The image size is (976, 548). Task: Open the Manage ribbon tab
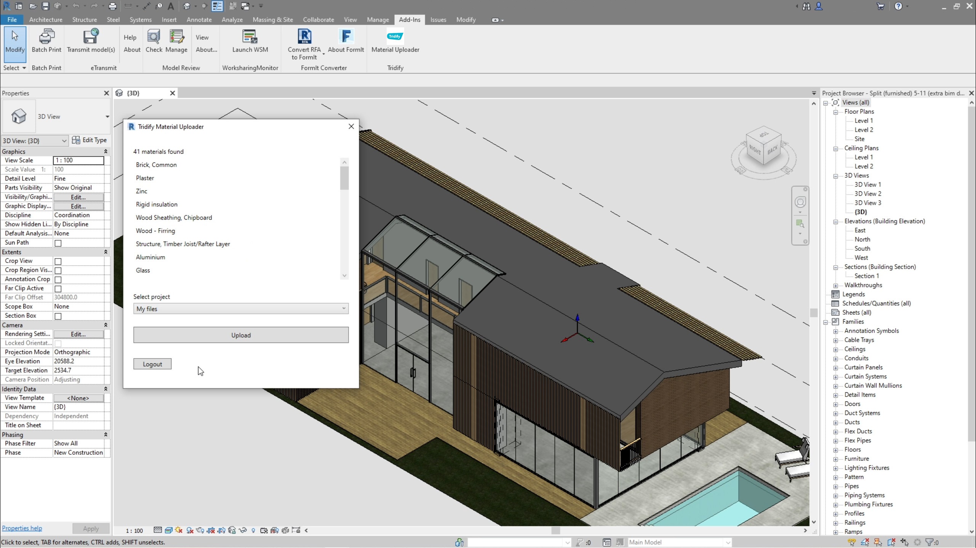pyautogui.click(x=378, y=19)
